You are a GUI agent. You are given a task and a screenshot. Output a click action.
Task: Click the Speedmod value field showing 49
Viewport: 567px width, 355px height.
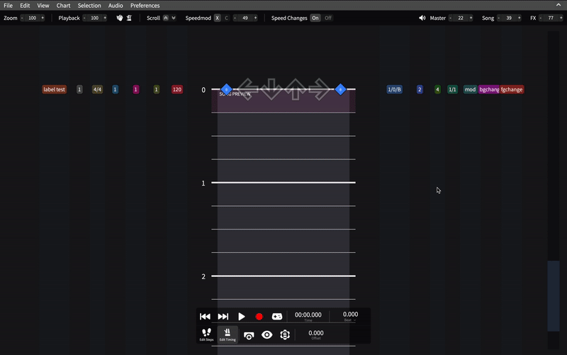click(245, 18)
